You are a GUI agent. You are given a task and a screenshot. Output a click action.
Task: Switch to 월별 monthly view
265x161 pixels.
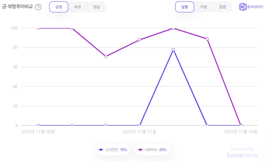pyautogui.click(x=222, y=7)
